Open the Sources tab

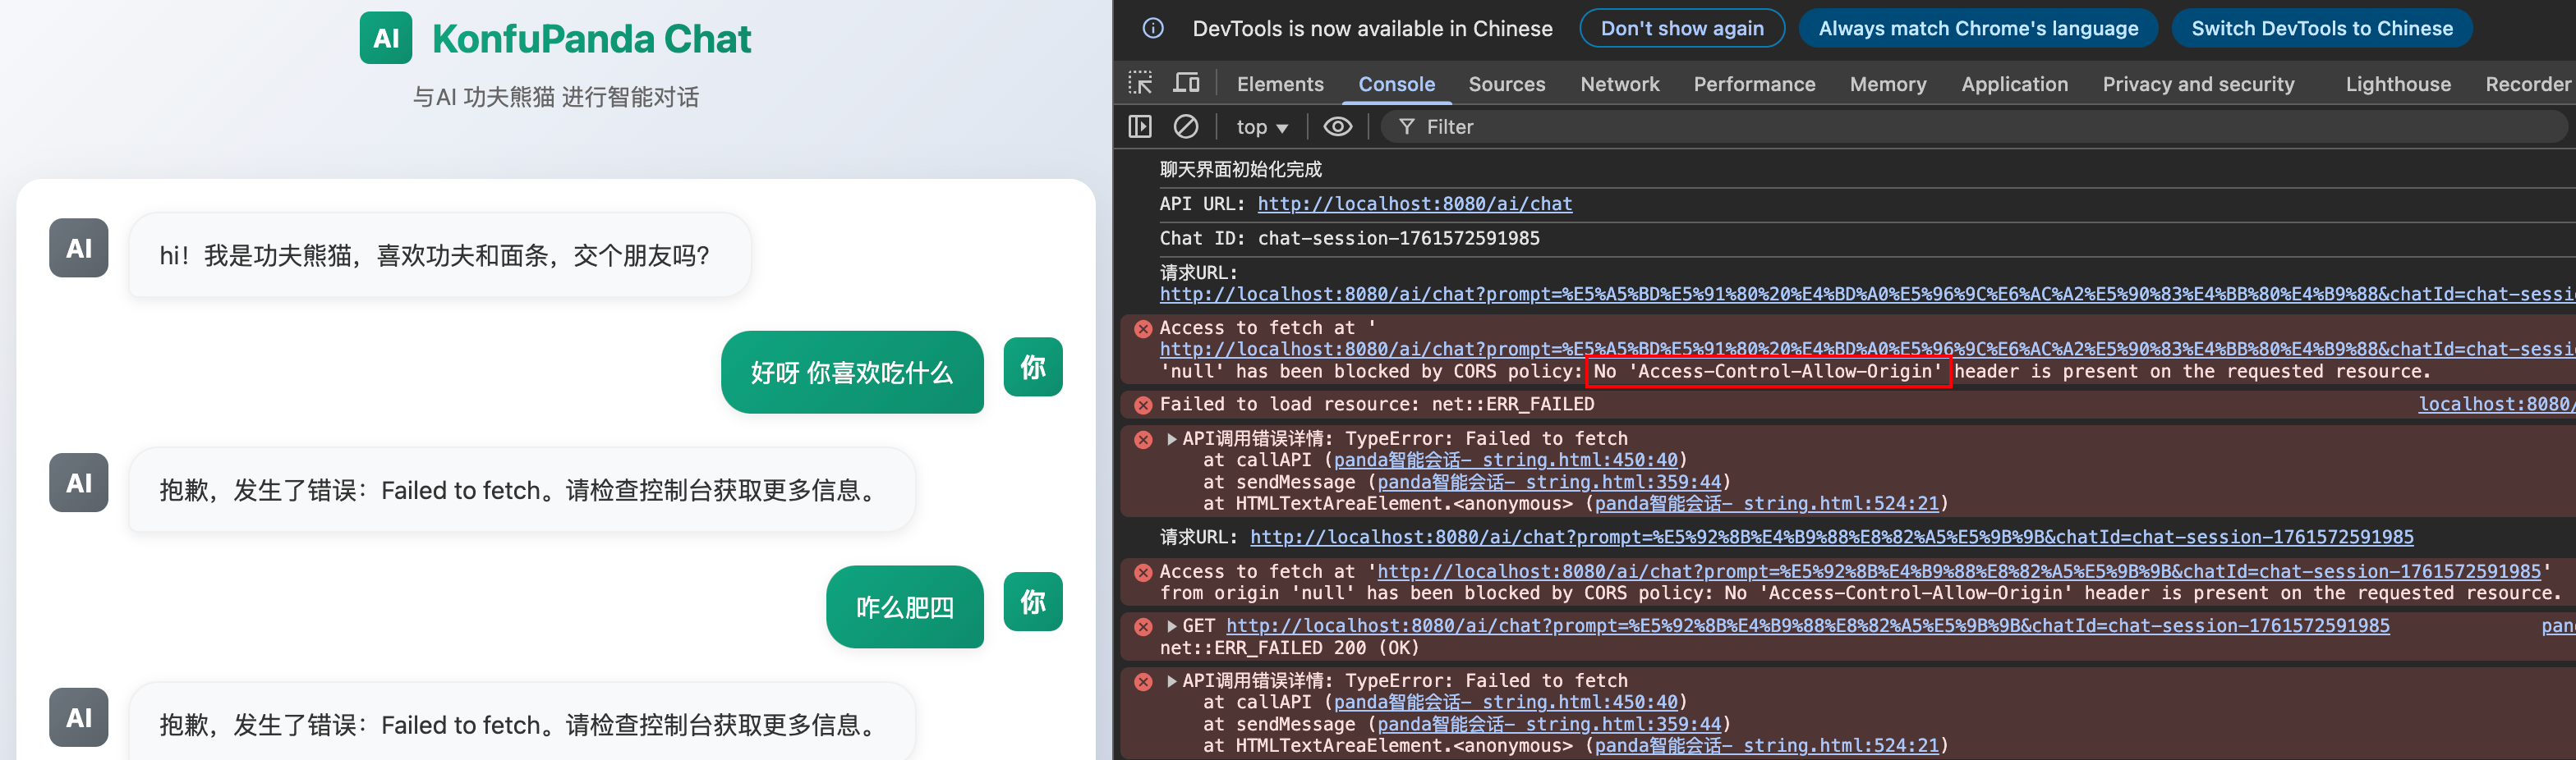click(x=1506, y=84)
